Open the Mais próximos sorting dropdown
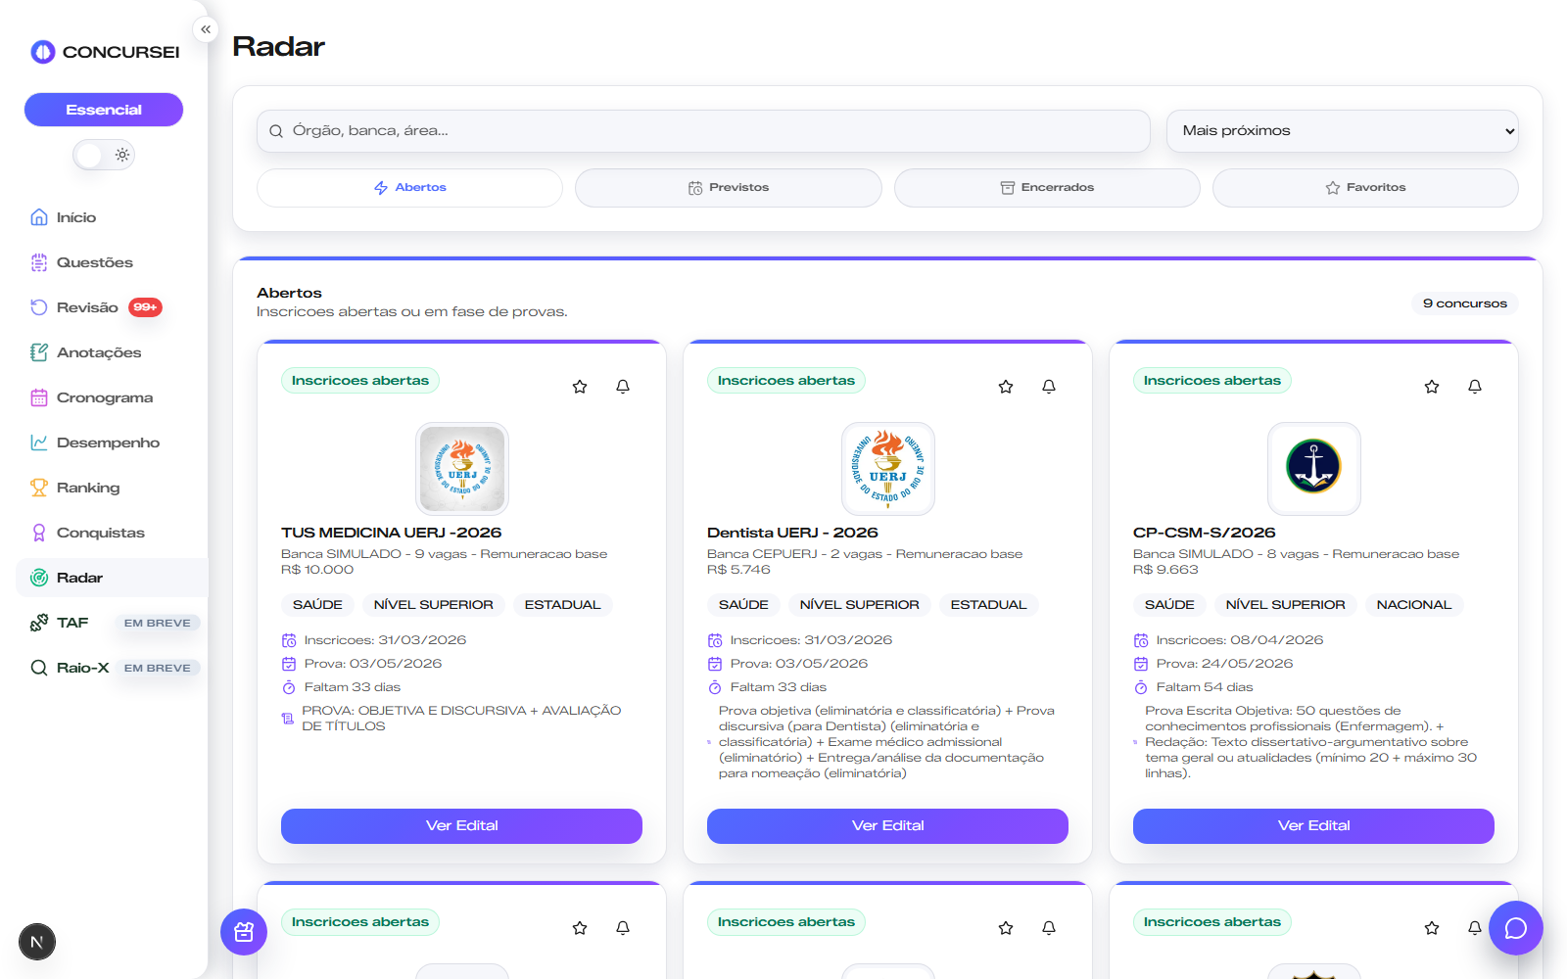 (x=1342, y=129)
